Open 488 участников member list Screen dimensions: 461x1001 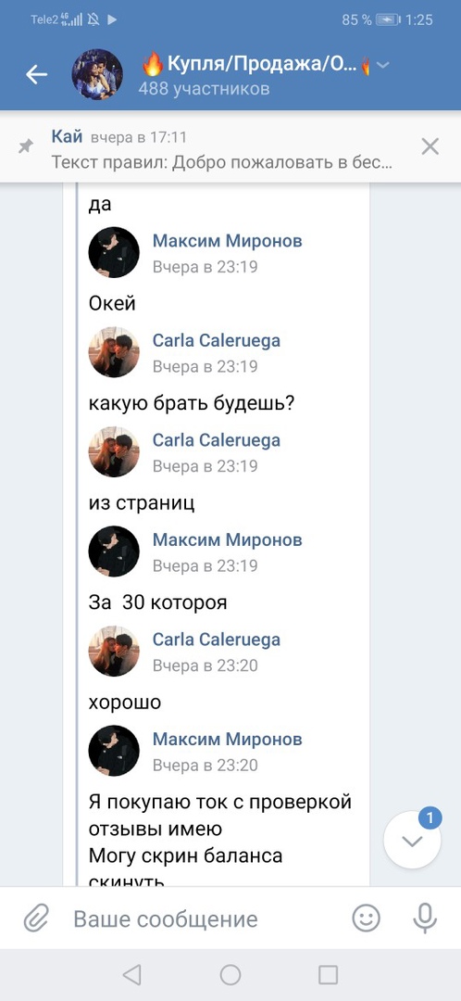point(204,89)
